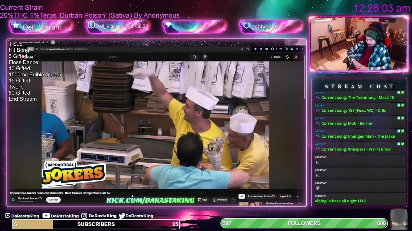This screenshot has height=231, width=412.
Task: Focus the YouTube Search field
Action: point(148,57)
